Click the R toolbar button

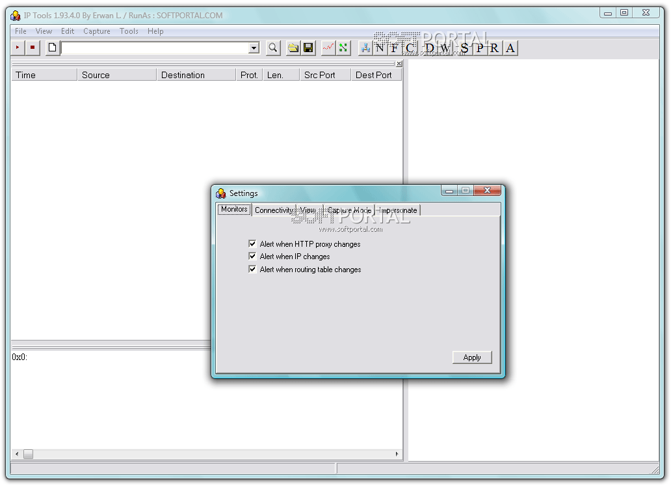coord(495,48)
